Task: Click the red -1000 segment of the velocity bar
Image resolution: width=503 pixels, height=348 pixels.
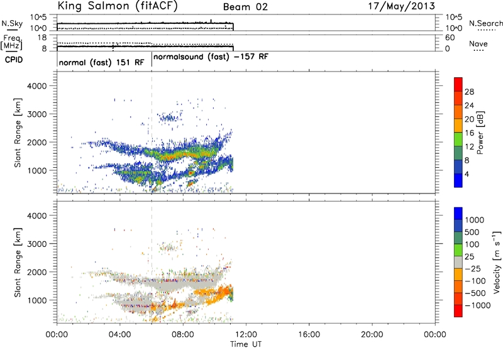Action: click(x=458, y=311)
